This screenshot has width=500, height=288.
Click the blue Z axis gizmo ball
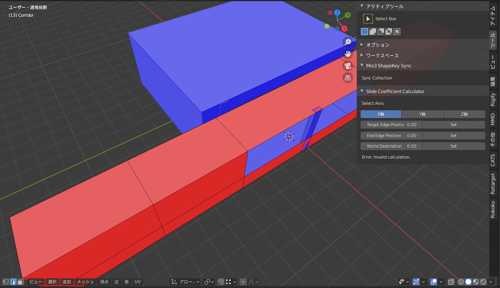pos(337,13)
